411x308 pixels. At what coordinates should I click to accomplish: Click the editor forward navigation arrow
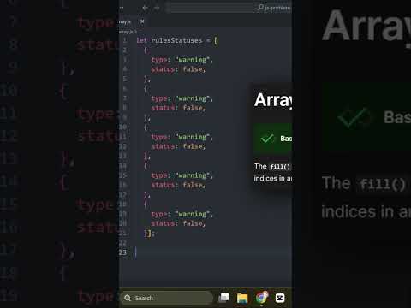(157, 8)
